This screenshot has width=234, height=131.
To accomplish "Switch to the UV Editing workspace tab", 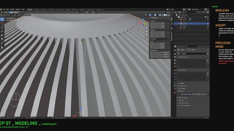I will 51,10.
